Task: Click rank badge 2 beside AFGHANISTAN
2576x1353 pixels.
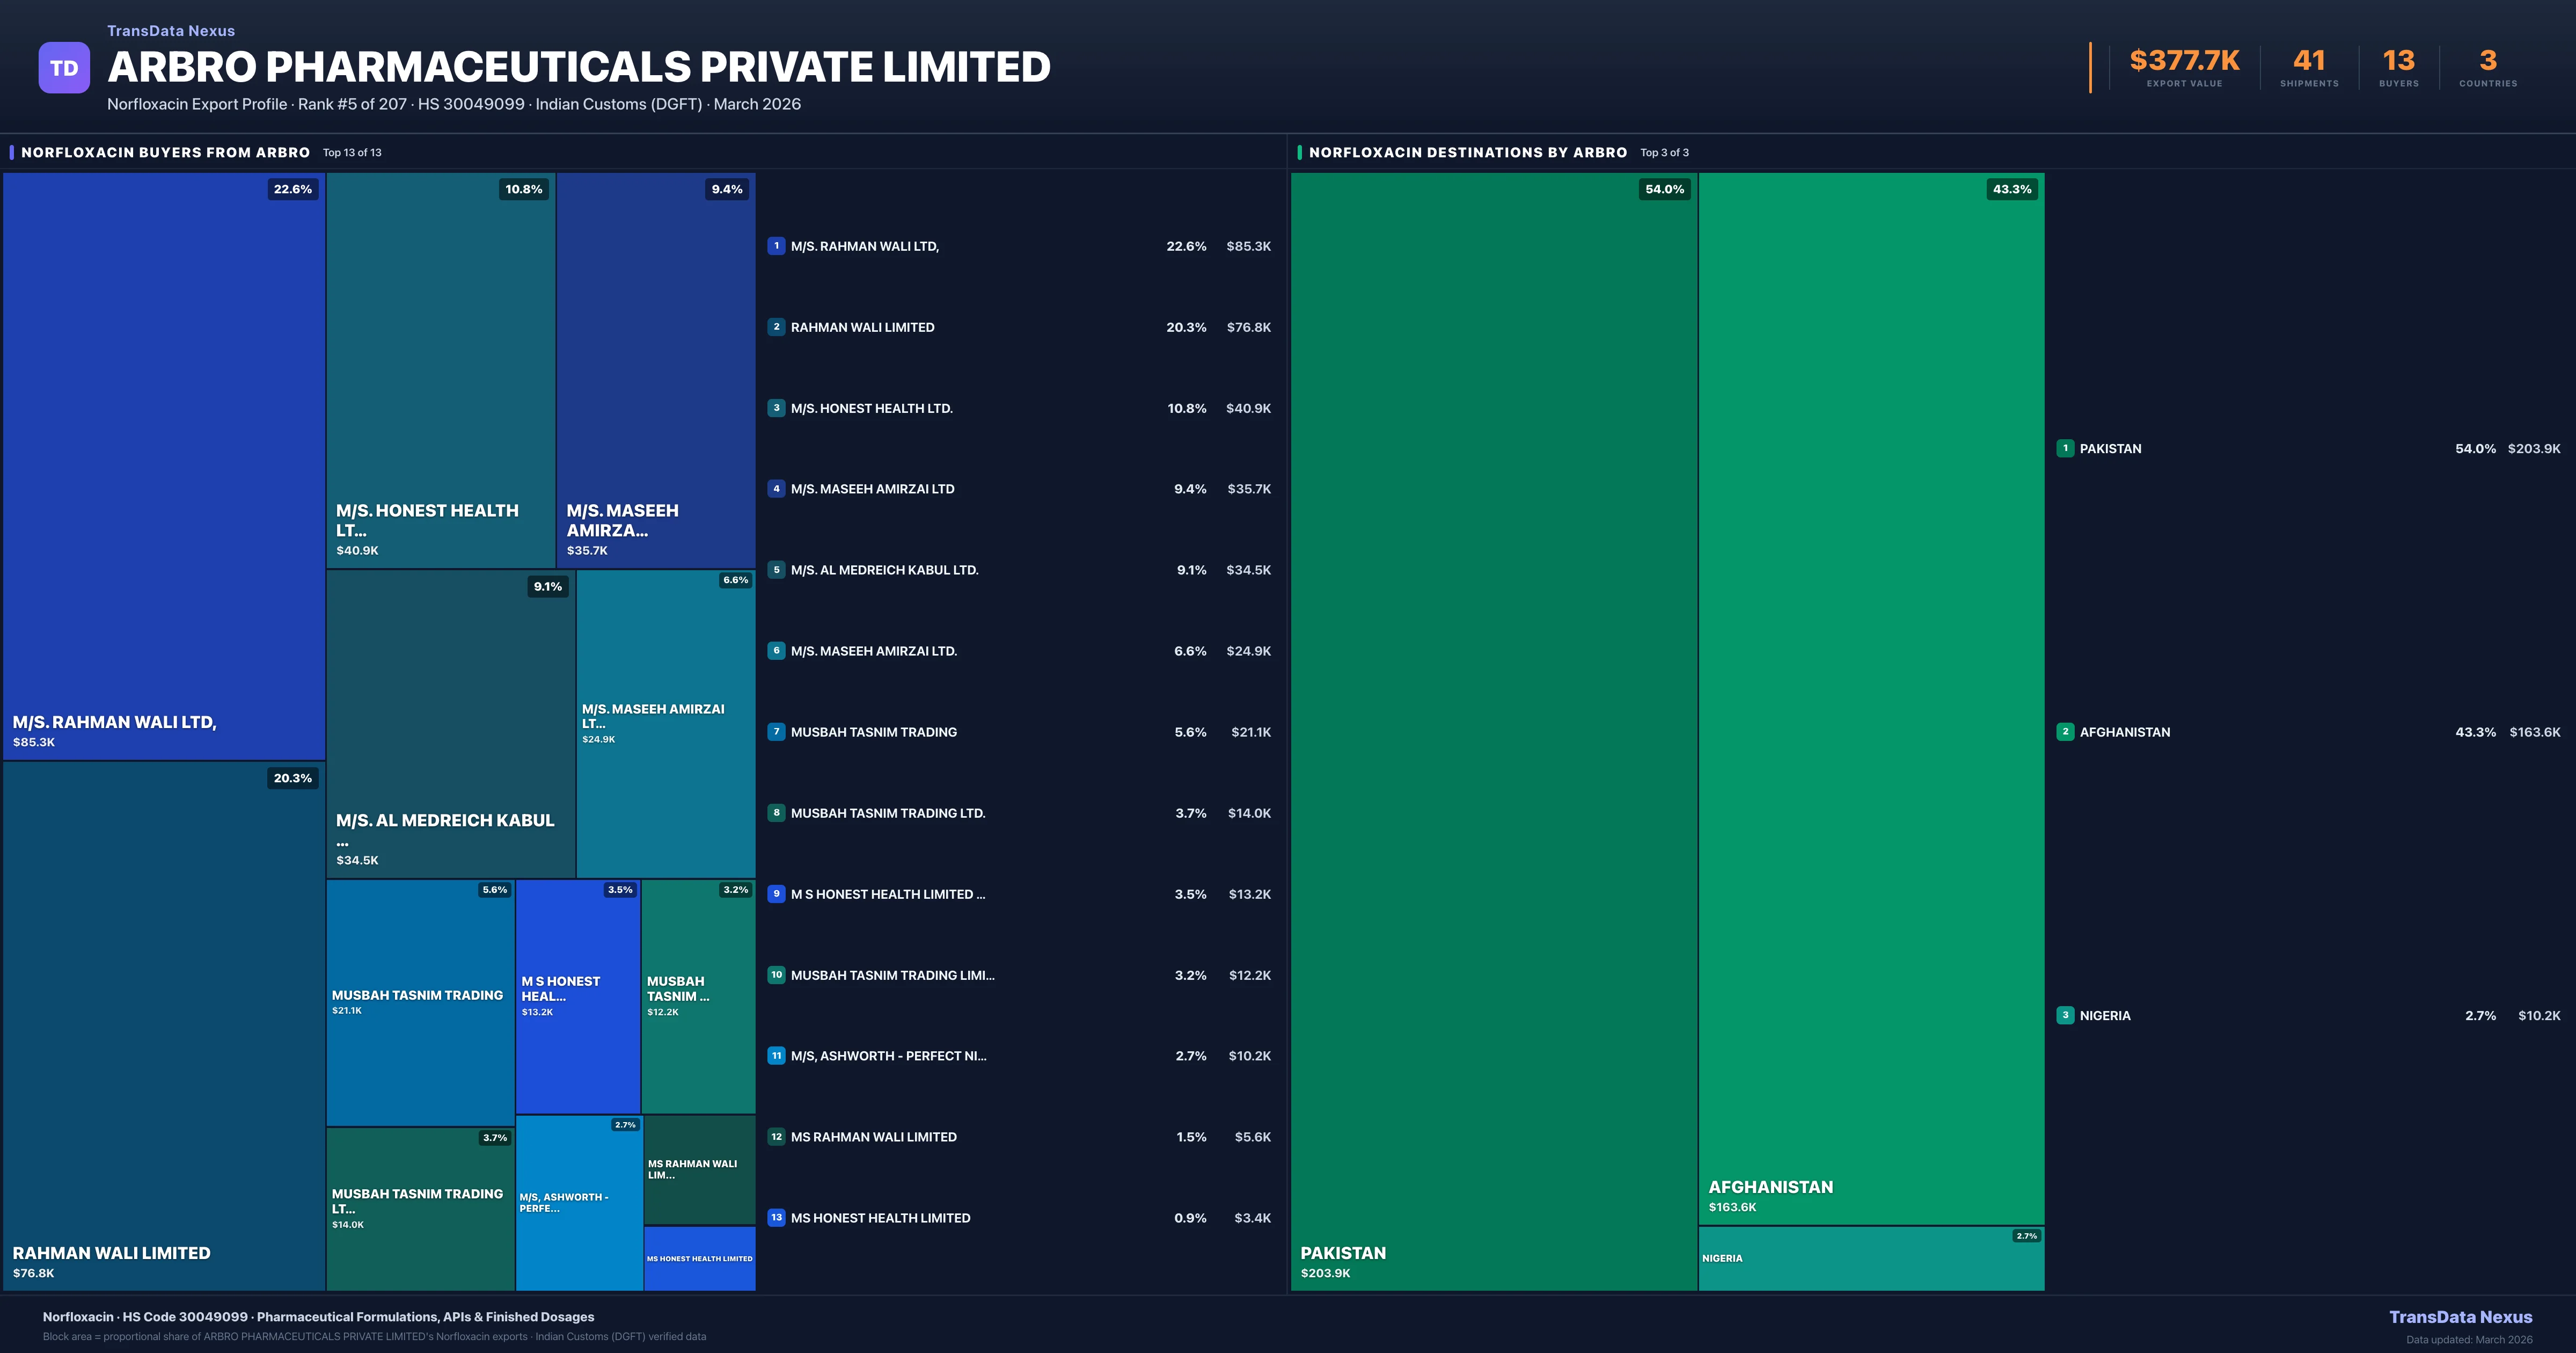Action: (x=2065, y=732)
